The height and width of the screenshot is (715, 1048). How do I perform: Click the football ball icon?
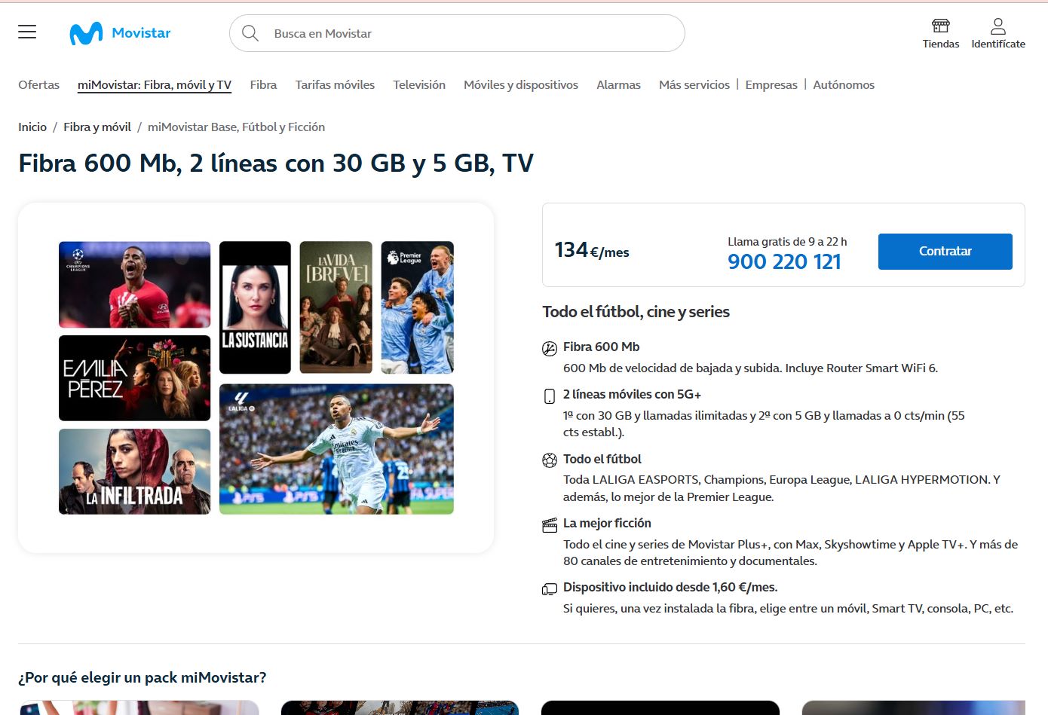550,460
